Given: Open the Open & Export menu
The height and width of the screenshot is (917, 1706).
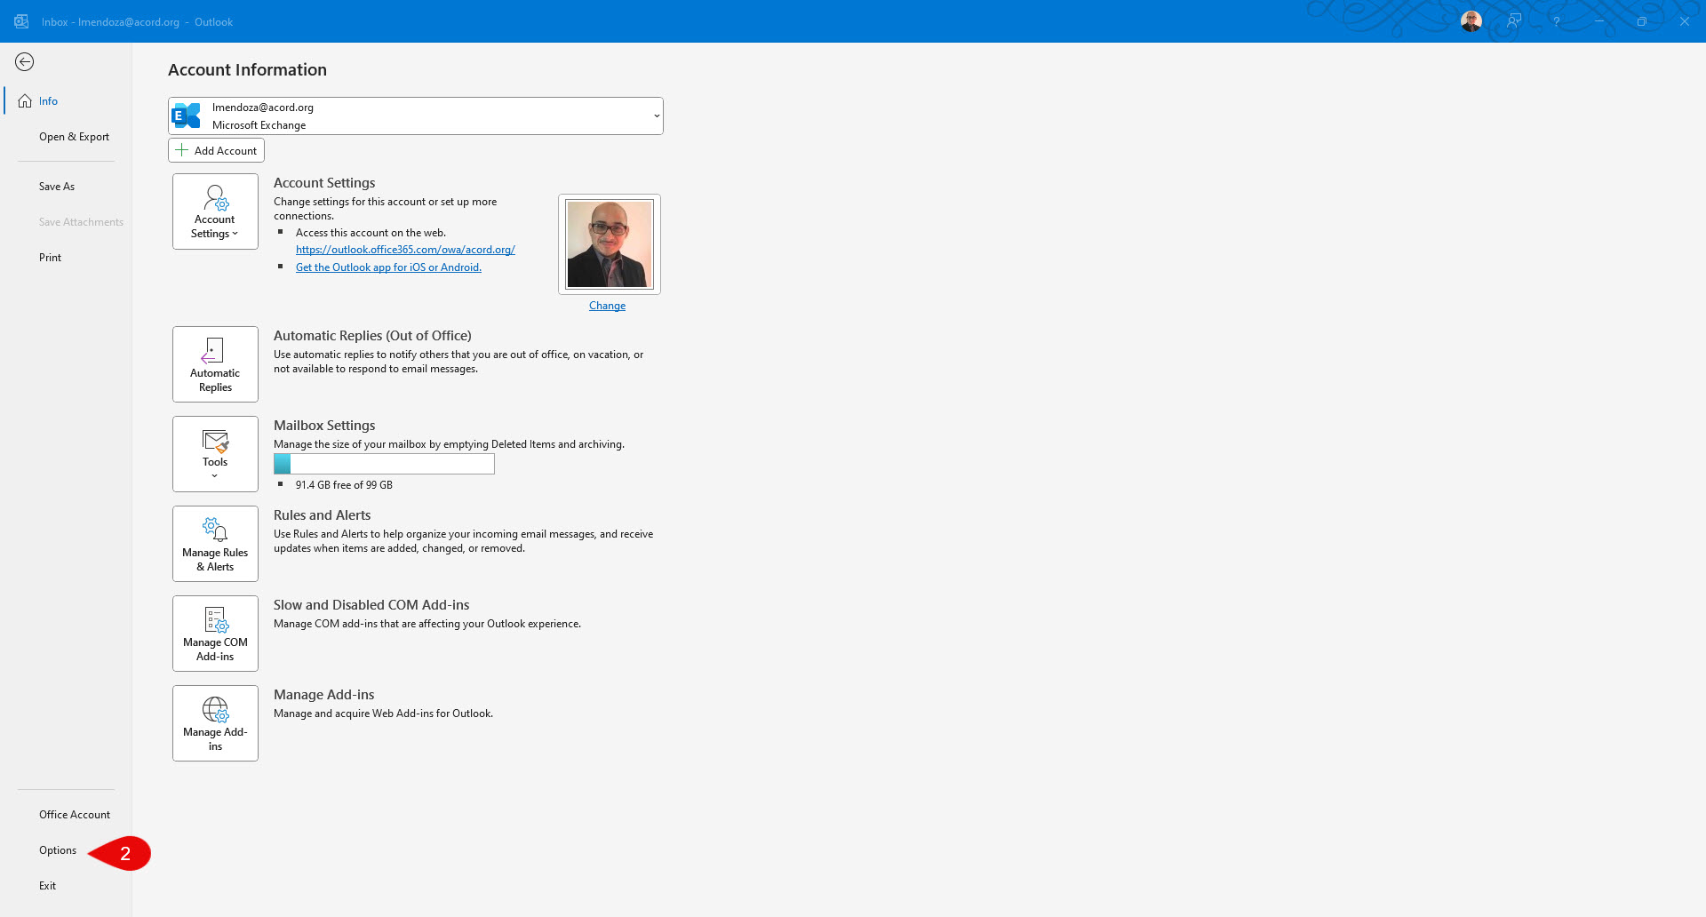Looking at the screenshot, I should [74, 137].
